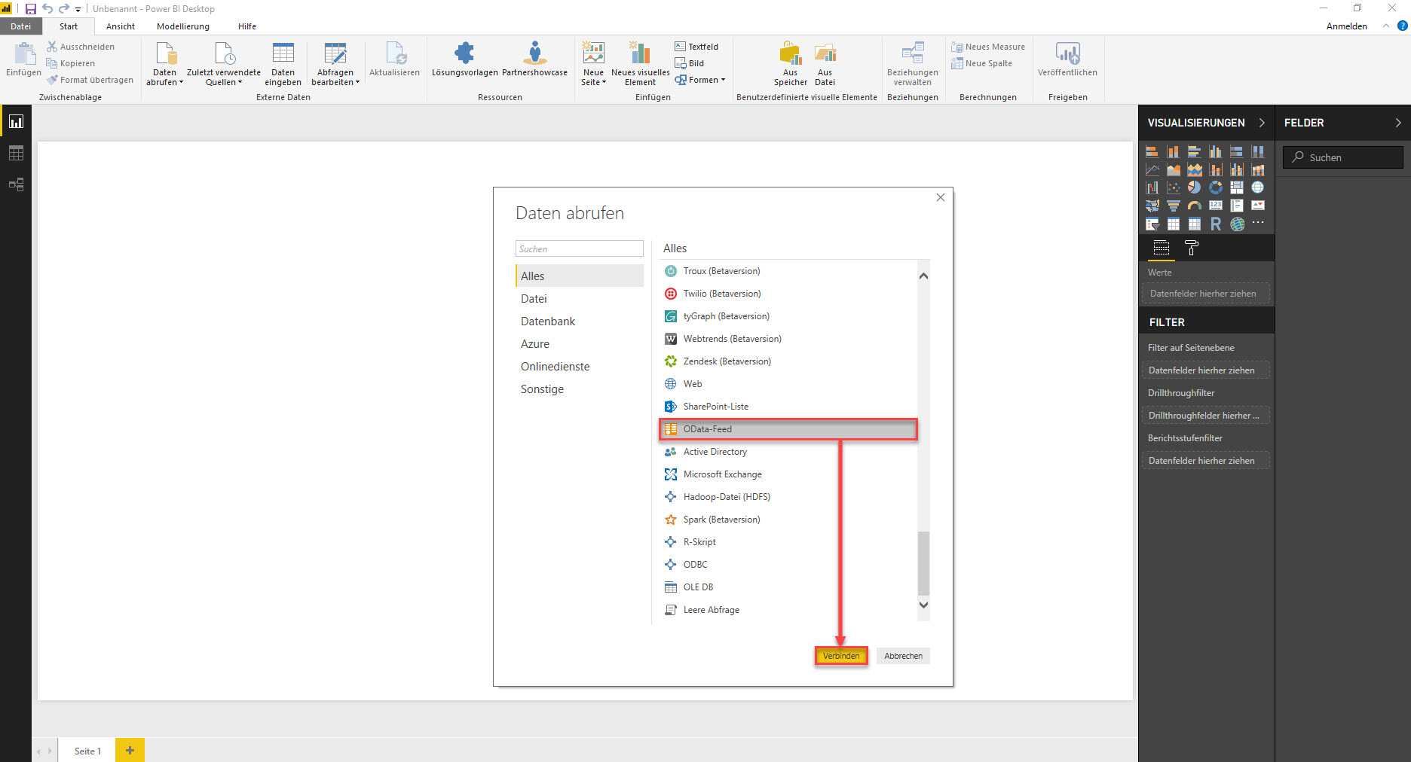The height and width of the screenshot is (762, 1411).
Task: Click the Daten eingeben ribbon button
Action: click(283, 63)
